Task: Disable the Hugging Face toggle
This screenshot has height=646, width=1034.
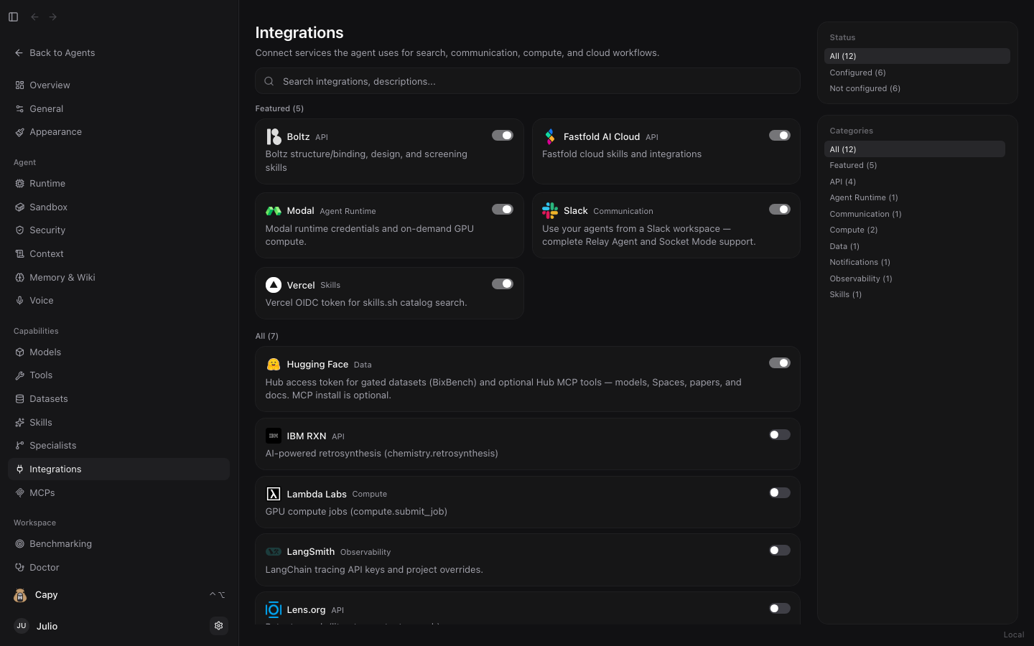Action: pos(779,363)
